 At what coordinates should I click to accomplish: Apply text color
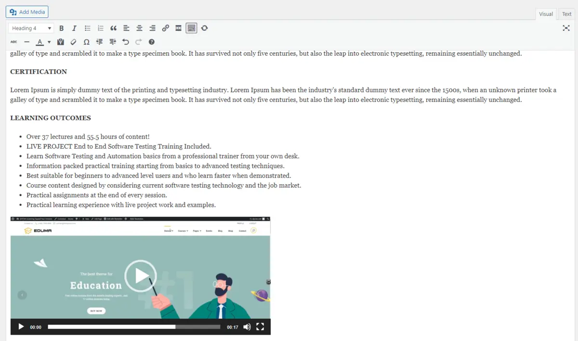[40, 42]
